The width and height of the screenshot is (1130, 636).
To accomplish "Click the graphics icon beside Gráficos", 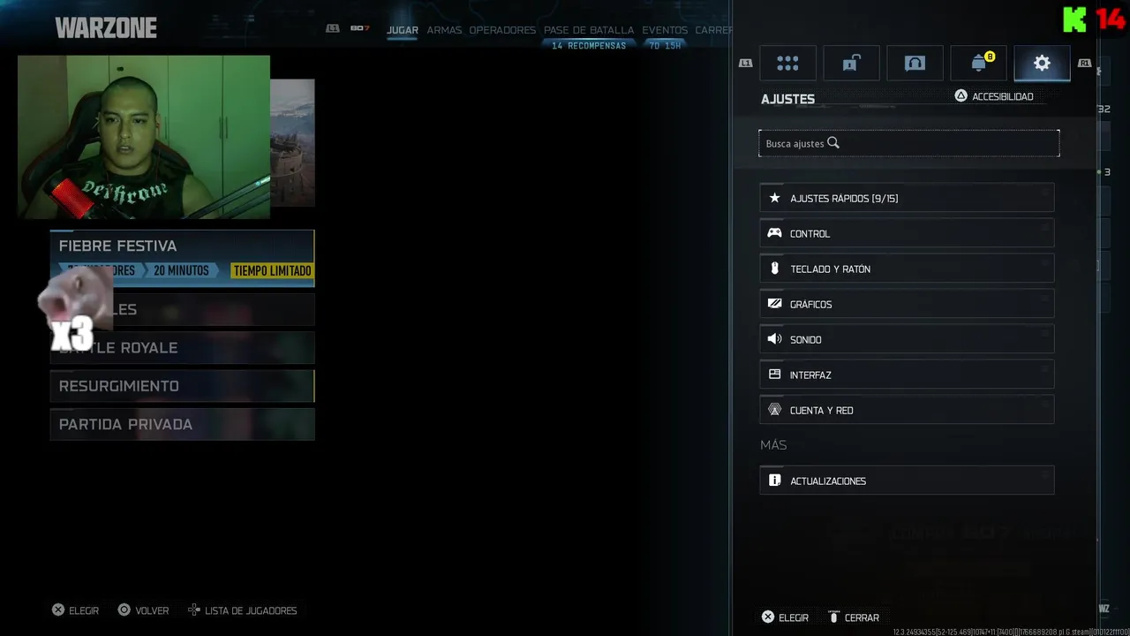I will click(774, 304).
